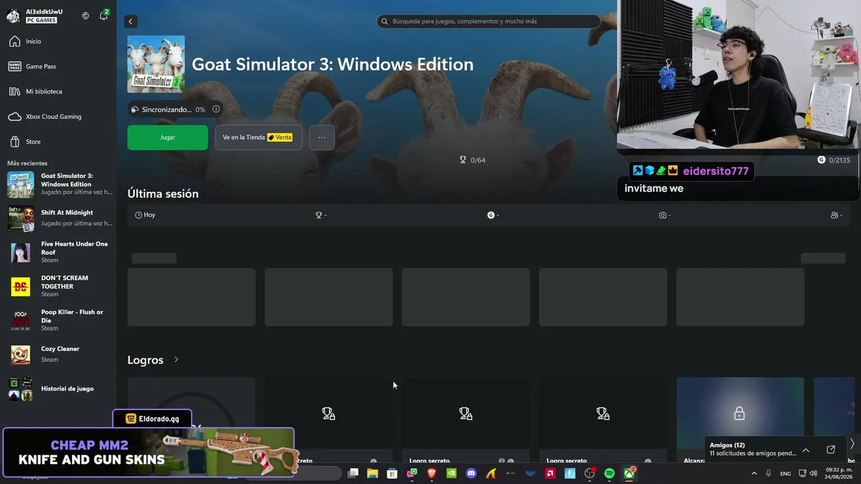
Task: Open the Al3xIdkUwU profile avatar
Action: pos(13,15)
